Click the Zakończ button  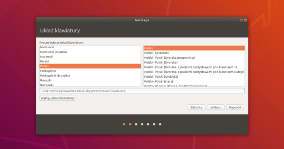[196, 108]
